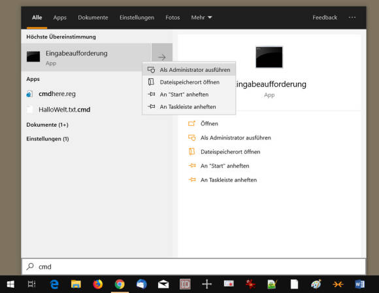Click the Windows Start button
Viewport: 379px width, 293px height.
pos(10,284)
